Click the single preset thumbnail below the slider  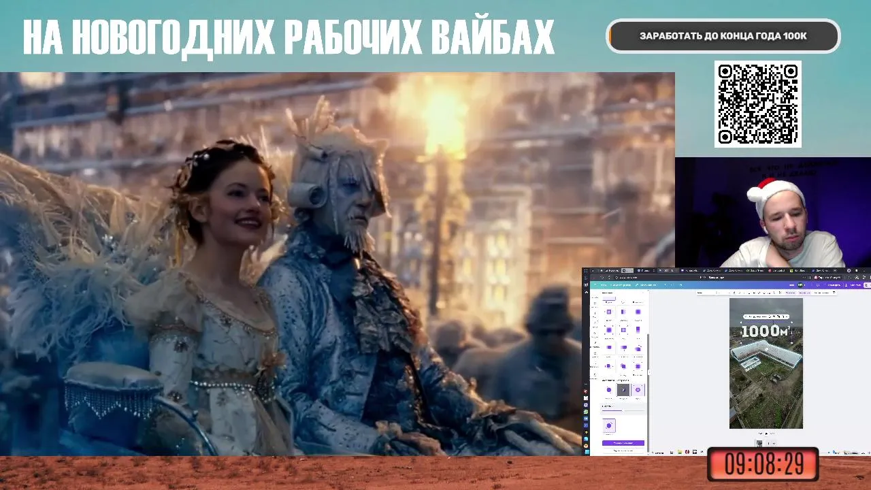click(x=609, y=425)
